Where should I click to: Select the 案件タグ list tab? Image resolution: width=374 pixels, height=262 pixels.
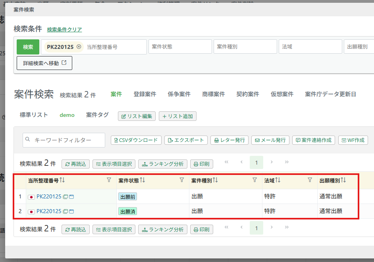pos(97,115)
